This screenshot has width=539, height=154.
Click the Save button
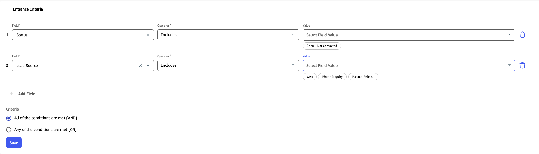pos(14,143)
